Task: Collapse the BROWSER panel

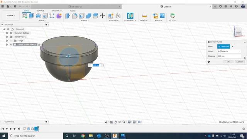Action: click(2, 25)
